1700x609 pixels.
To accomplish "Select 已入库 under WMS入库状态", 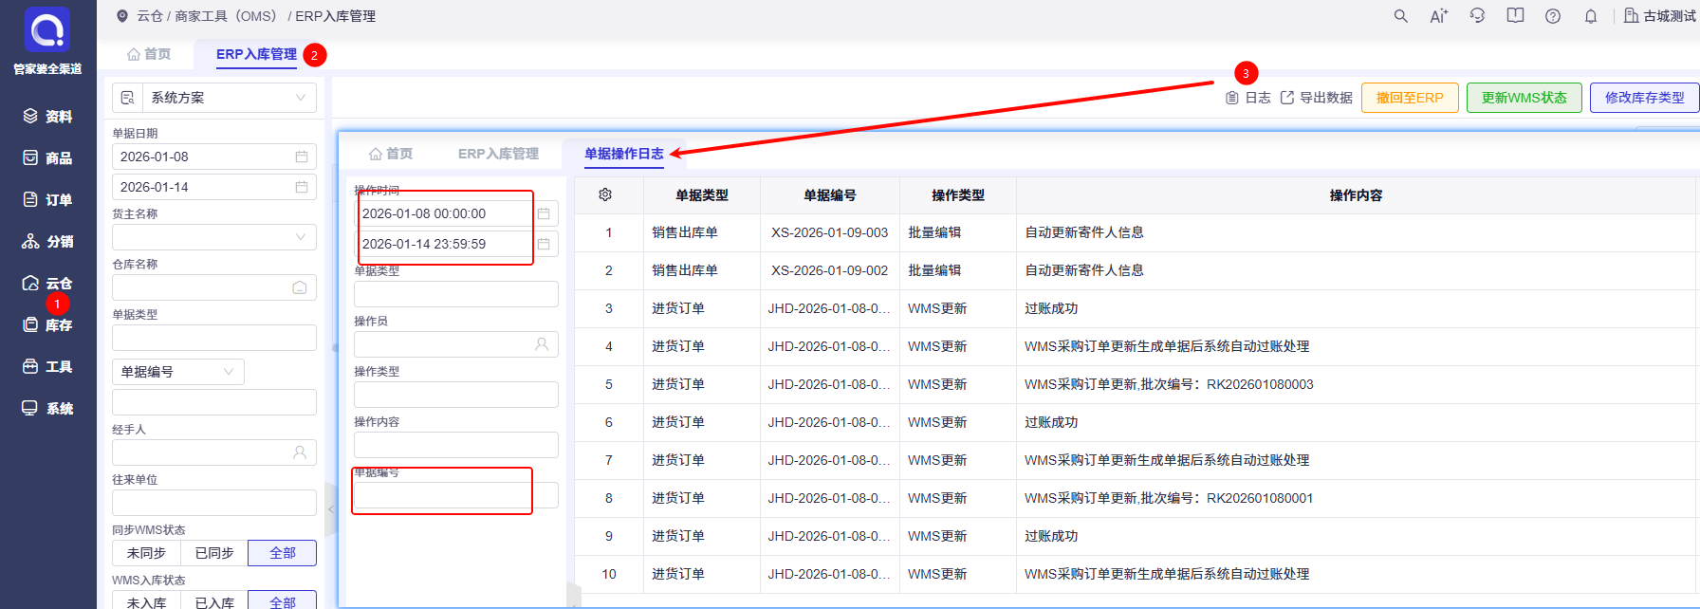I will tap(214, 601).
